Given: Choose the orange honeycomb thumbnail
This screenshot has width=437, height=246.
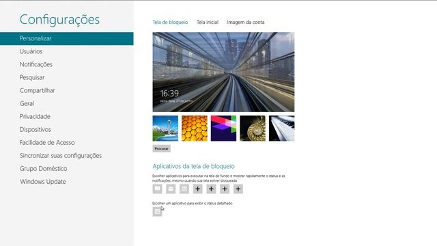Looking at the screenshot, I should (x=195, y=128).
